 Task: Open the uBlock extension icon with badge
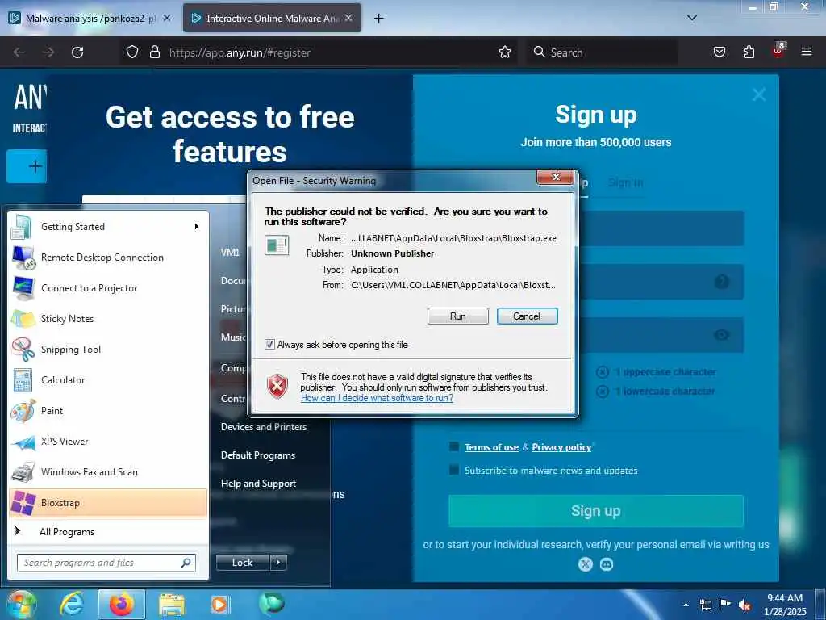click(x=778, y=51)
